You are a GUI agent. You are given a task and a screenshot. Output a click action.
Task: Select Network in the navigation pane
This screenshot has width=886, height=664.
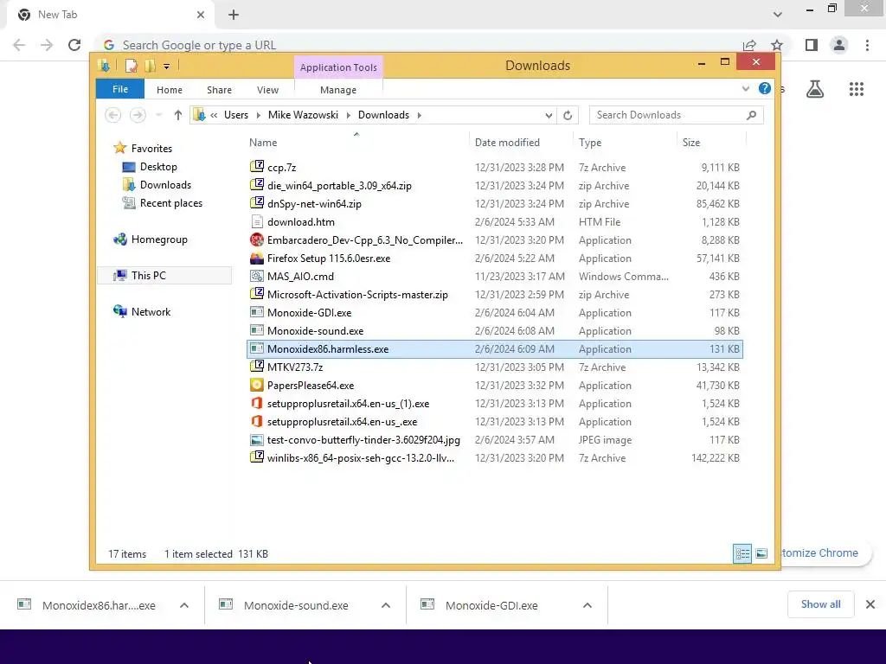tap(151, 311)
